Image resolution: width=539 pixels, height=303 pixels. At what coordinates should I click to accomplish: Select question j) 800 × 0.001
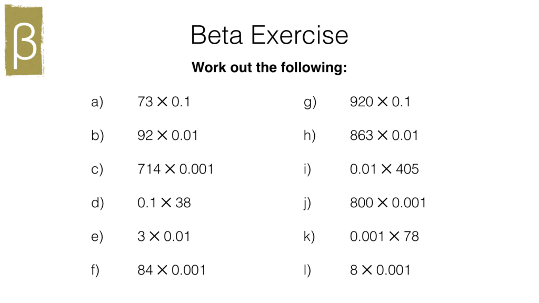(x=388, y=203)
